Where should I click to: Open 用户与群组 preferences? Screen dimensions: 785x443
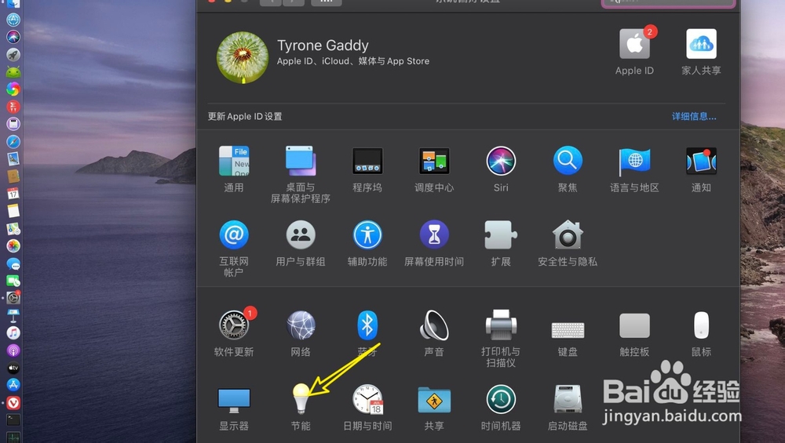301,234
